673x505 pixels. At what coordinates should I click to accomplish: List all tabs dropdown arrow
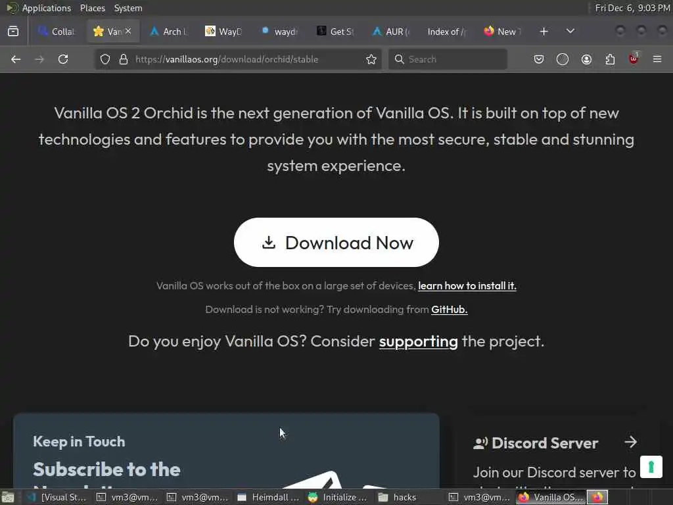coord(570,32)
